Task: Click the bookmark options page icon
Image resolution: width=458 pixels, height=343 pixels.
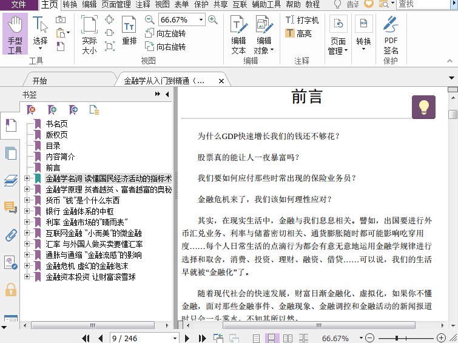Action: pyautogui.click(x=94, y=110)
